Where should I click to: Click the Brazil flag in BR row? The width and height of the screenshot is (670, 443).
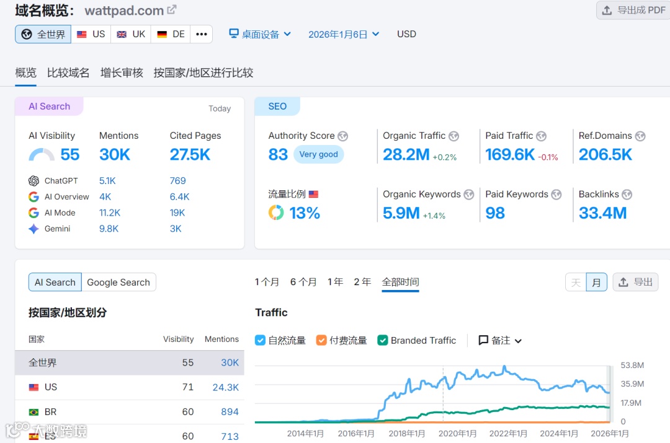coord(33,412)
